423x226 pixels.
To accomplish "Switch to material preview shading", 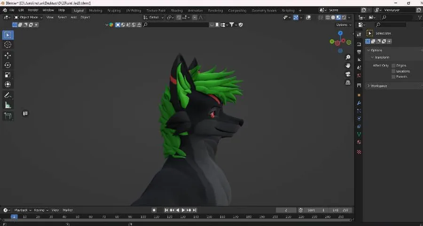I will click(x=338, y=17).
